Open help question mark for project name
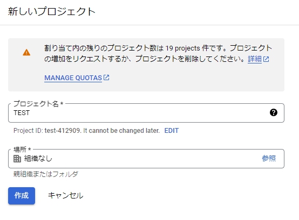299x220 pixels. (274, 112)
